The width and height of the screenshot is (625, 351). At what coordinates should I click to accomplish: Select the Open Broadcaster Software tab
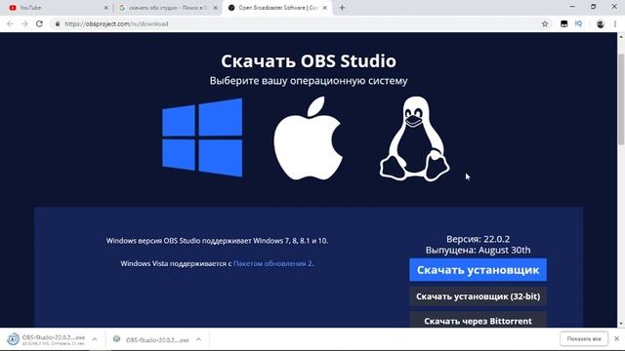[x=277, y=8]
